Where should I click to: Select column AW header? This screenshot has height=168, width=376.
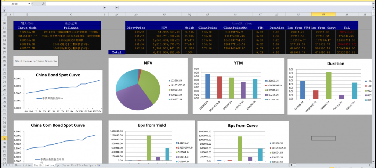[323, 15]
